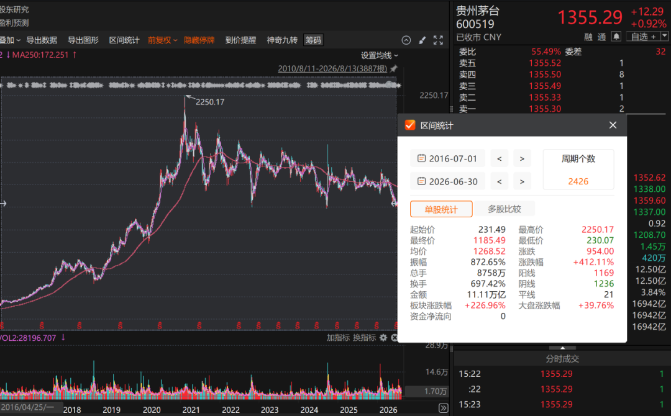671x416 pixels.
Task: Click 卖五 price 1355.52 row
Action: coord(541,63)
